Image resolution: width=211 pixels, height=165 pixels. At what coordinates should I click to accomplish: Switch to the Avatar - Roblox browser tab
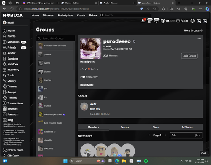point(117,3)
